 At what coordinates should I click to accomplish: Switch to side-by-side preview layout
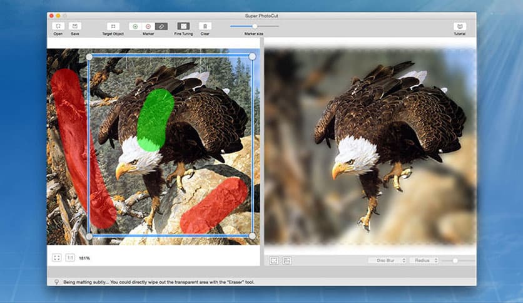click(x=287, y=260)
